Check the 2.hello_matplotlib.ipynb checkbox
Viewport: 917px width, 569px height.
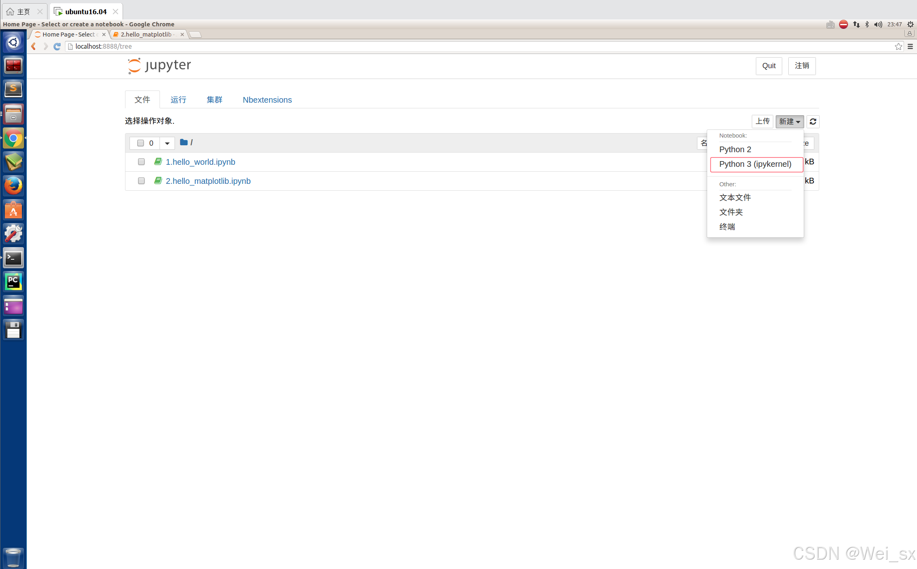point(141,181)
